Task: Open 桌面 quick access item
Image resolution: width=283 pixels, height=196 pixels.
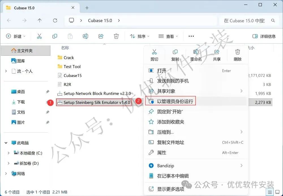Action: tap(18, 92)
